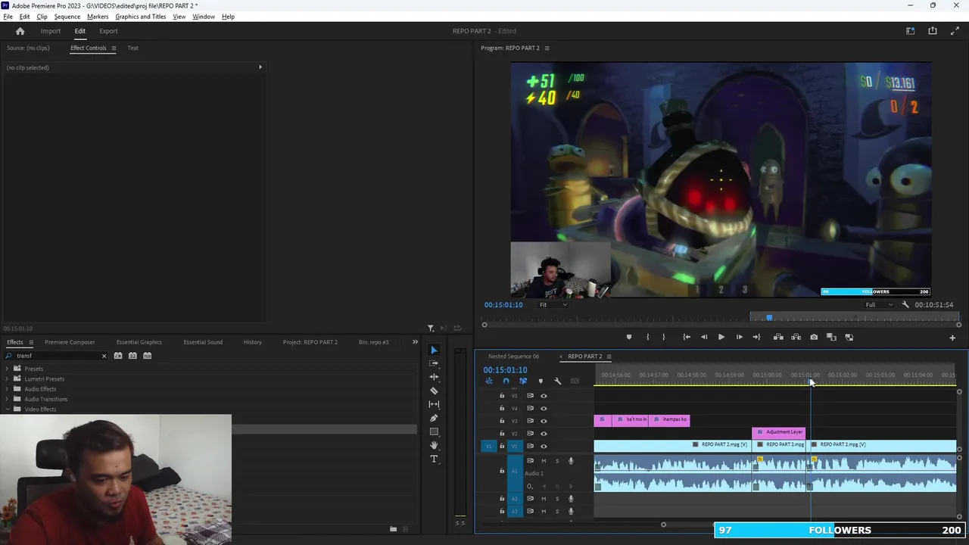
Task: Click the timeline timecode 00:15:01:10
Action: coord(506,370)
